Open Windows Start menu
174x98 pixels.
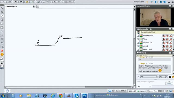[3, 96]
